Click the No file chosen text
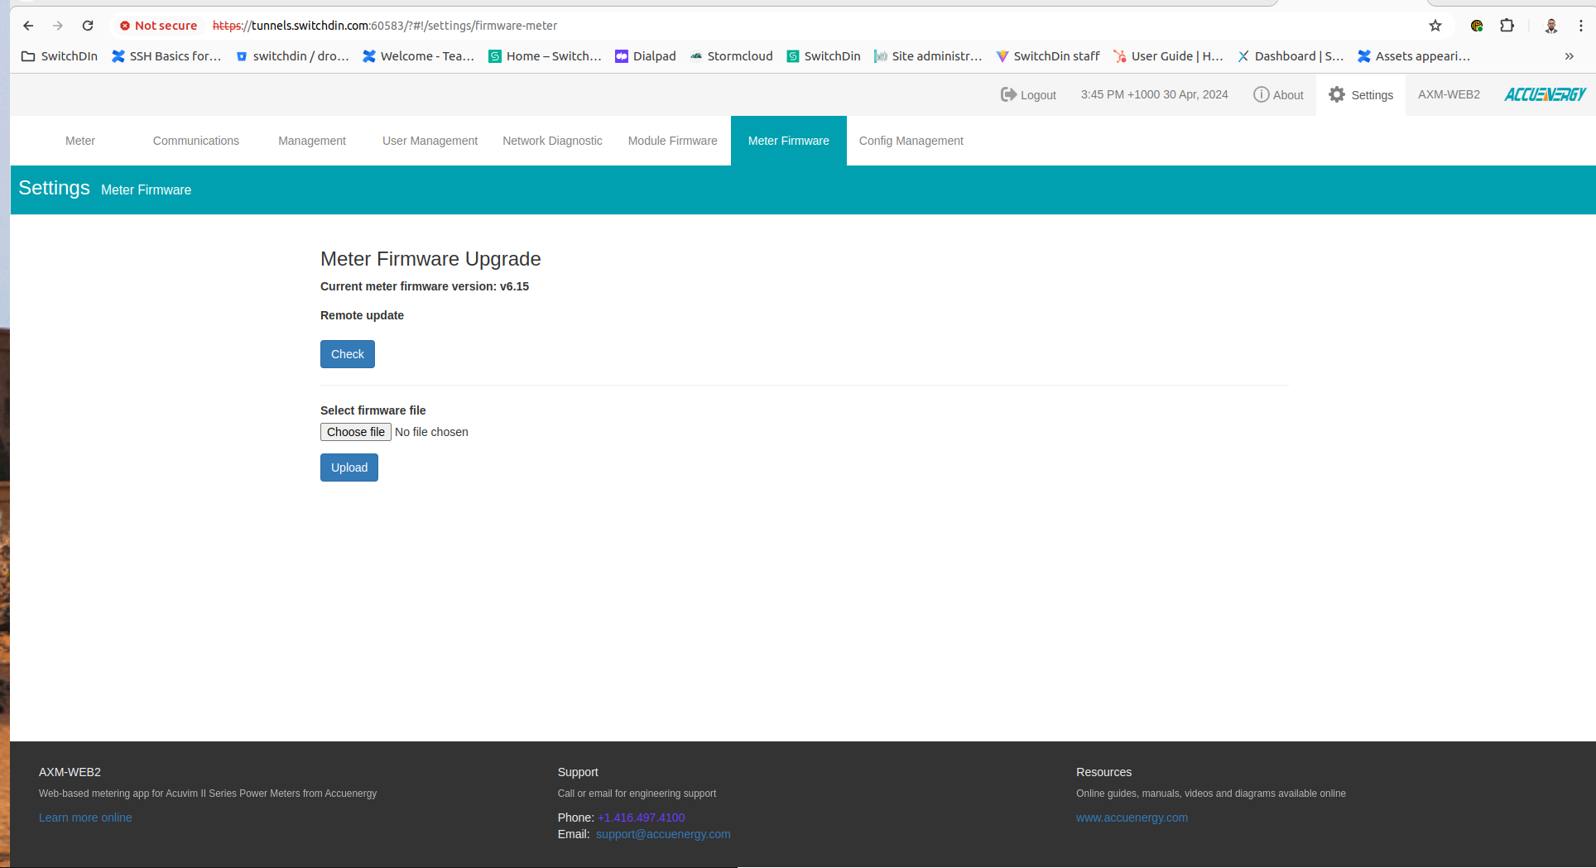The height and width of the screenshot is (868, 1596). [x=431, y=432]
